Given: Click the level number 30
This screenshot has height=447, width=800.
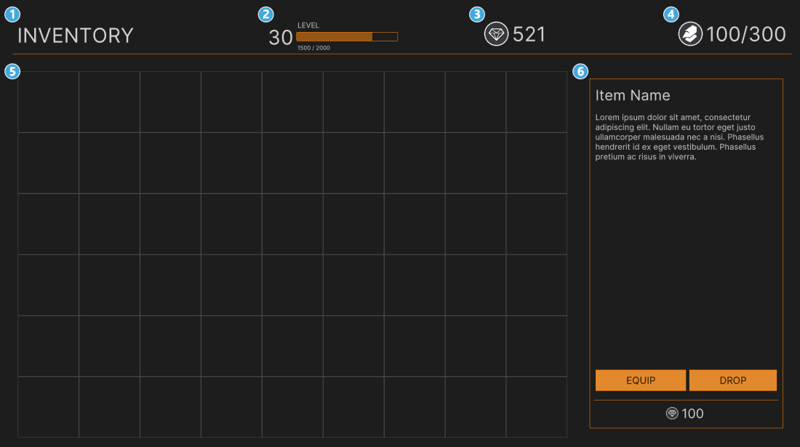Looking at the screenshot, I should coord(280,37).
